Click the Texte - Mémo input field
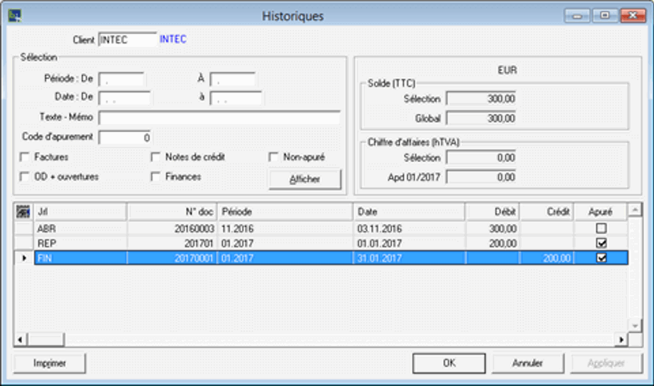654x386 pixels. pos(219,118)
